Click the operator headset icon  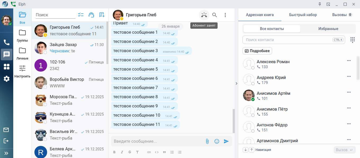[x=91, y=15]
